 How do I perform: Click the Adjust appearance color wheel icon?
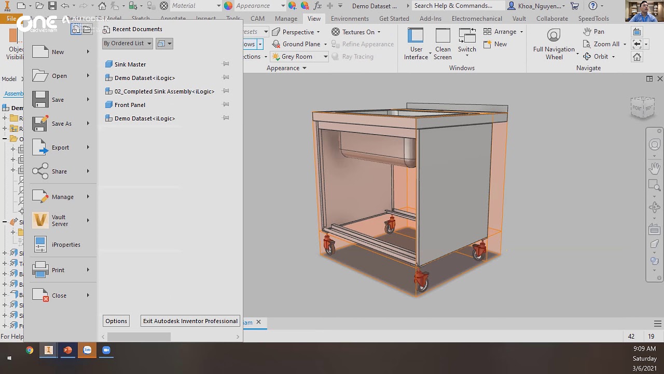pos(292,6)
